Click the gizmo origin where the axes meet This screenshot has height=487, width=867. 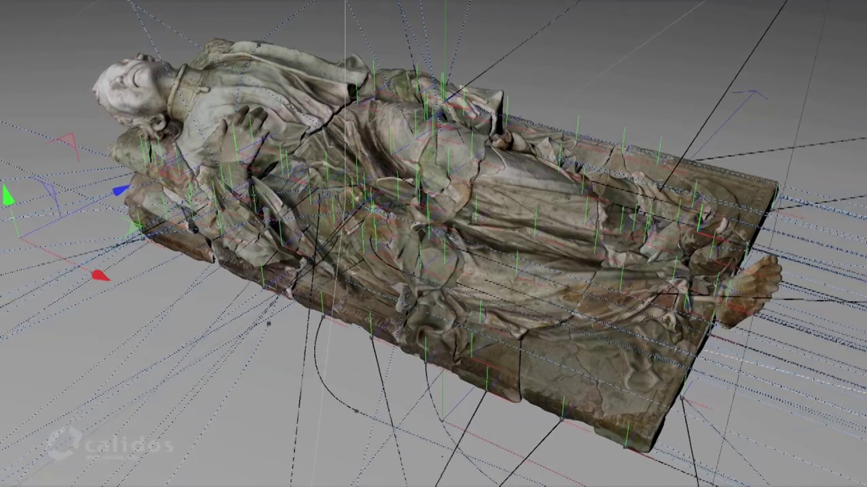point(20,237)
